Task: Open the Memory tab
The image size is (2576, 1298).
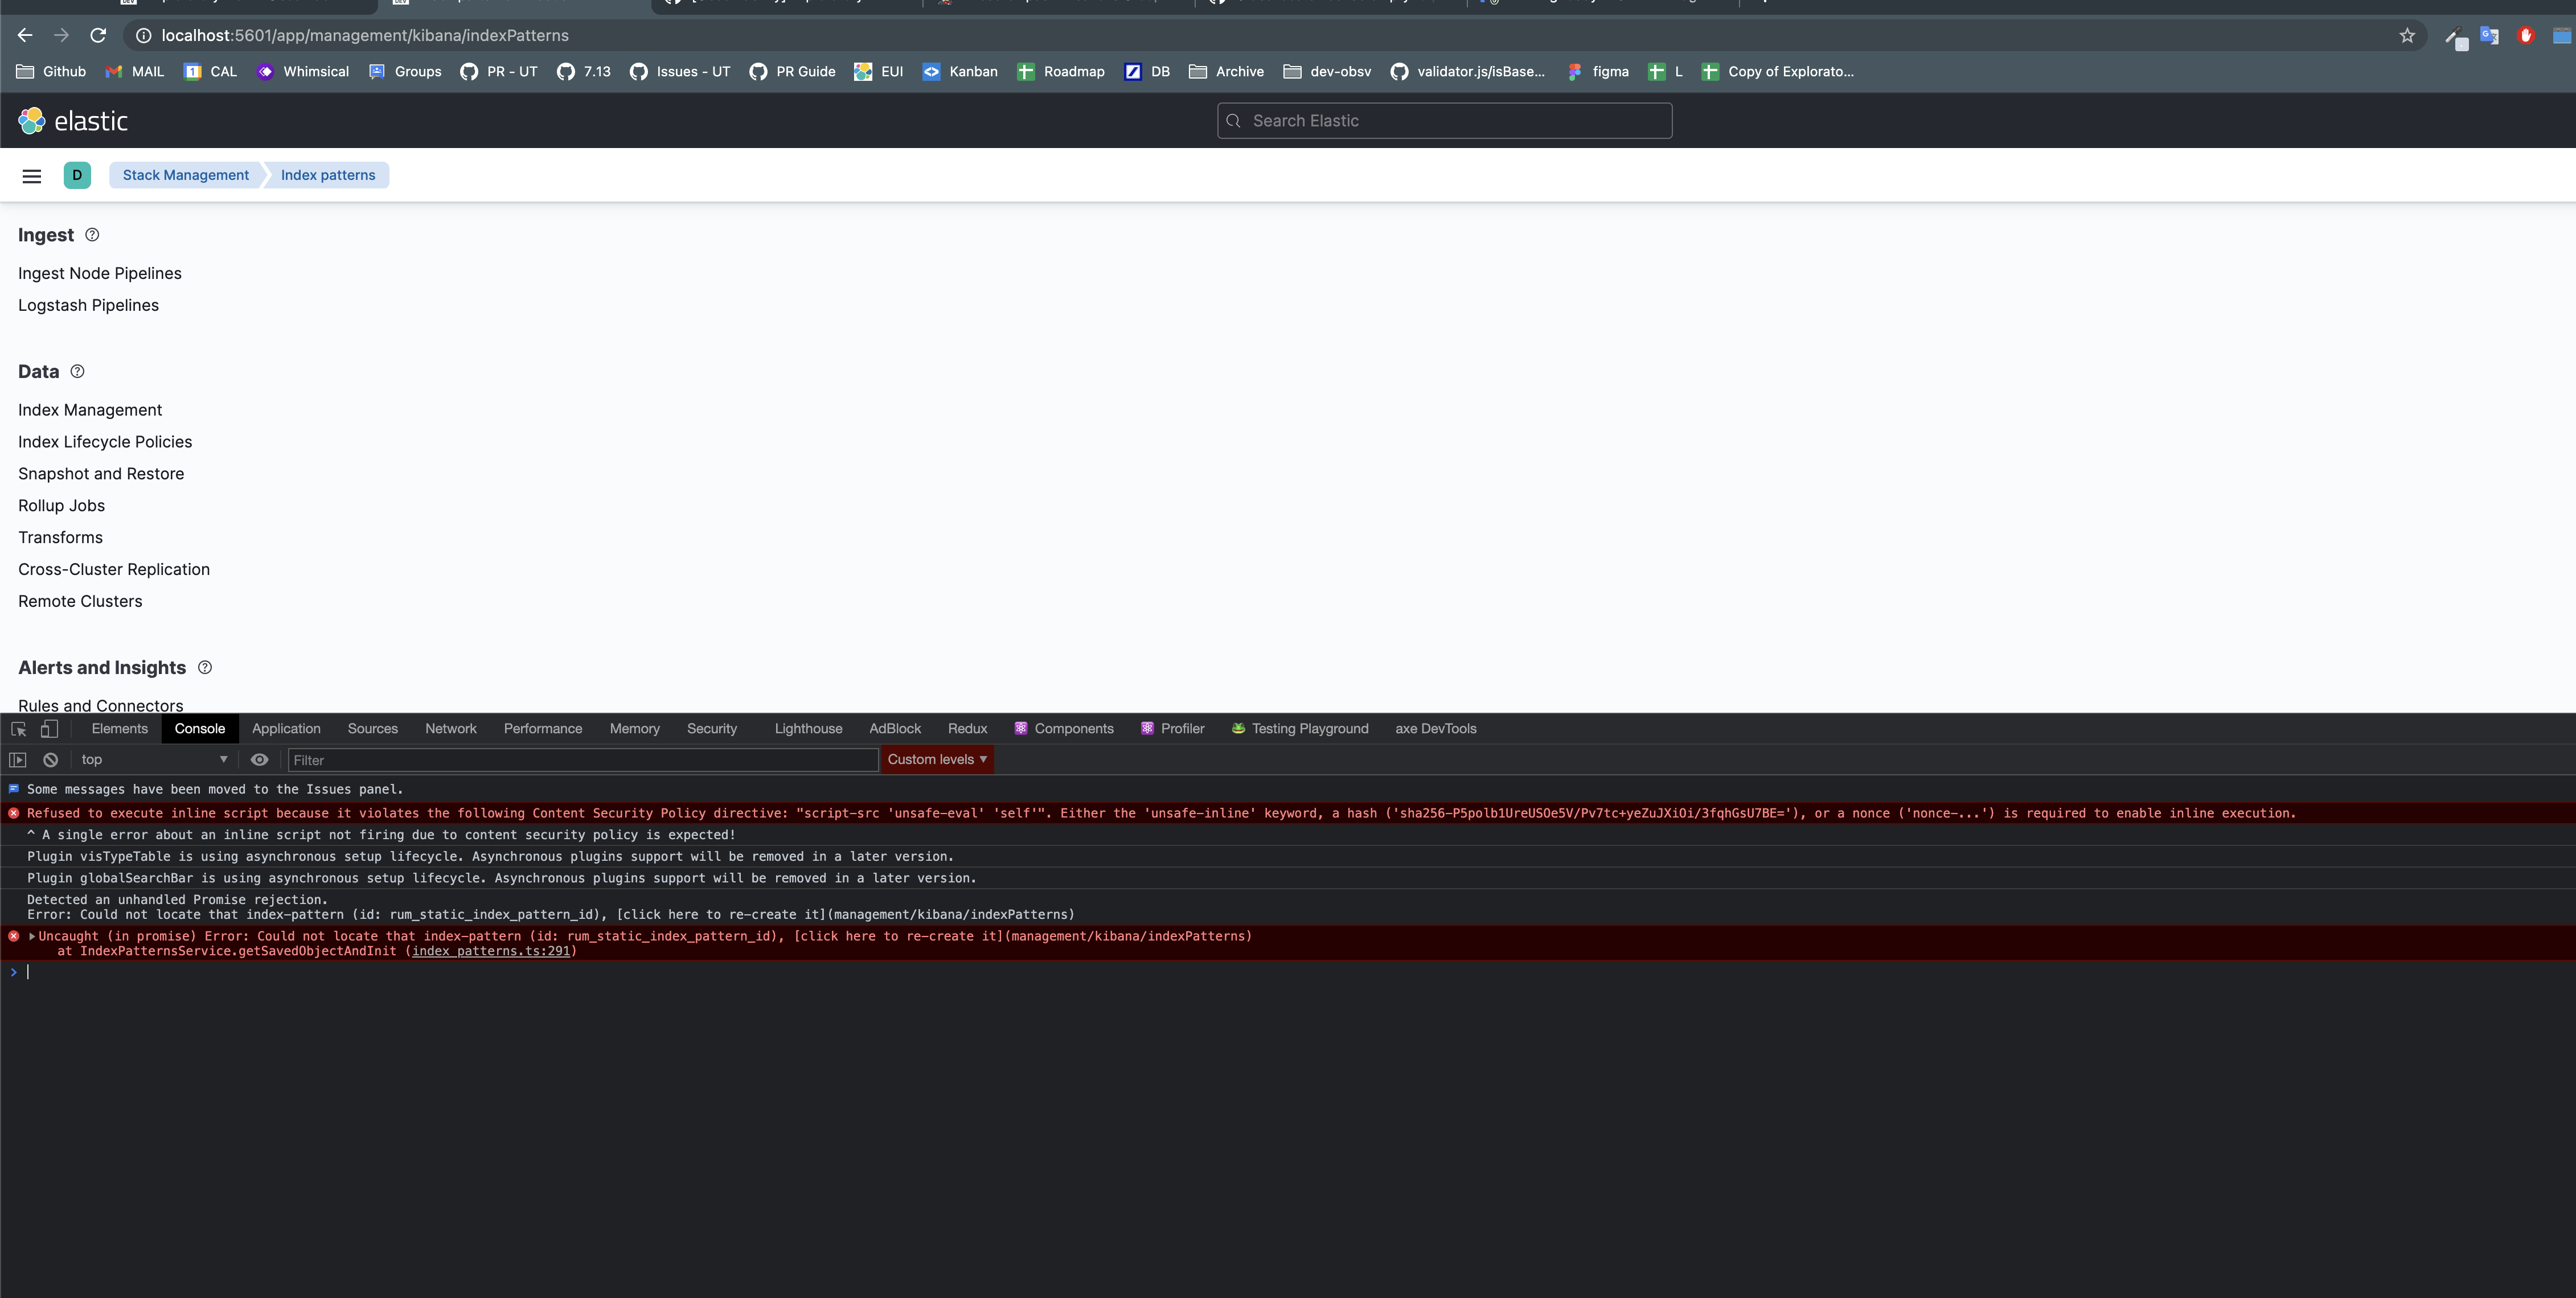Action: [x=635, y=729]
